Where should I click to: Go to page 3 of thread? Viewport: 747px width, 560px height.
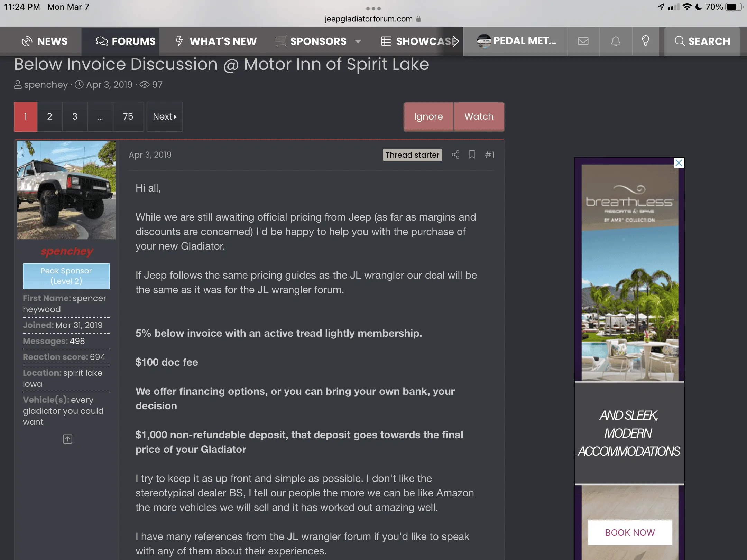[75, 116]
